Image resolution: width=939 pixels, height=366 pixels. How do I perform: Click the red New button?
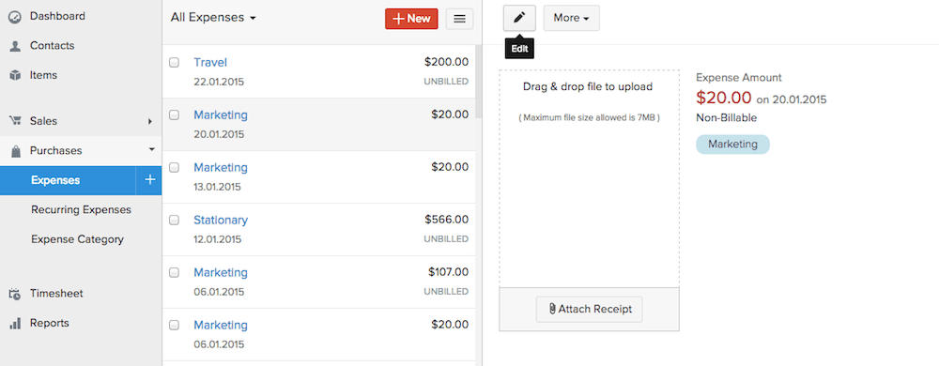[411, 19]
